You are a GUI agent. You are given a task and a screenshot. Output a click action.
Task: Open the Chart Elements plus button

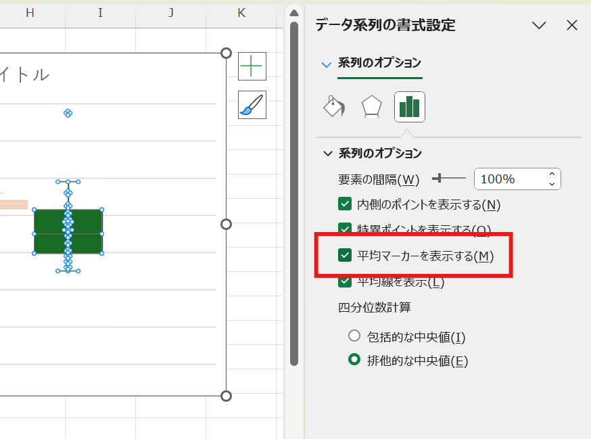(252, 66)
